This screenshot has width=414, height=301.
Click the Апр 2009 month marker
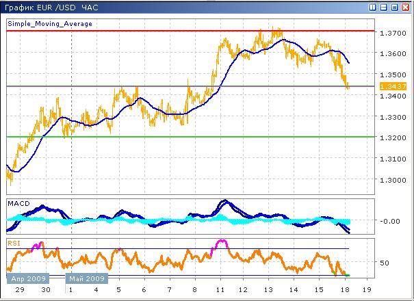click(26, 279)
